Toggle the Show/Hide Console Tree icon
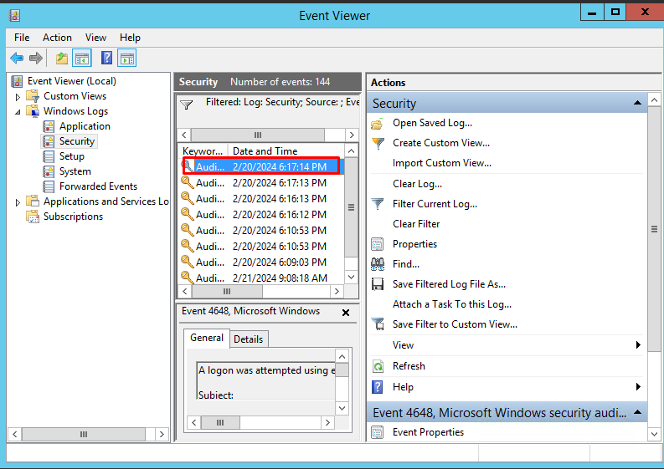This screenshot has height=469, width=664. coord(81,58)
